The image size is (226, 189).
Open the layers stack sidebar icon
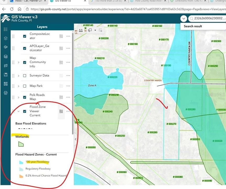[x=6, y=38]
